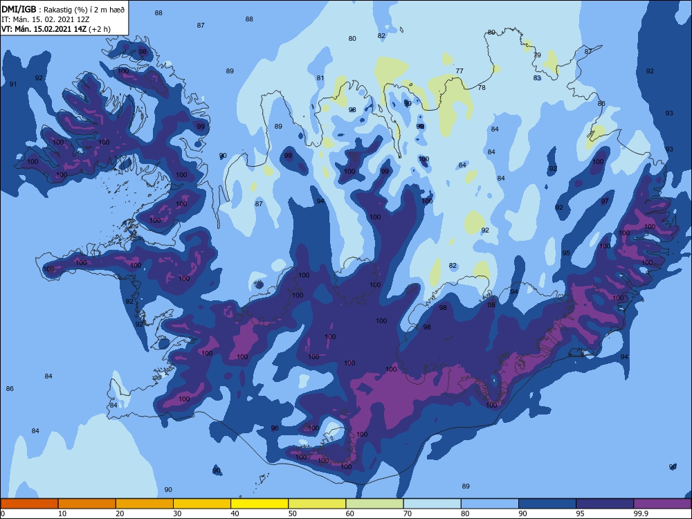
Task: Select the legend tick label 50
Action: pos(293,513)
